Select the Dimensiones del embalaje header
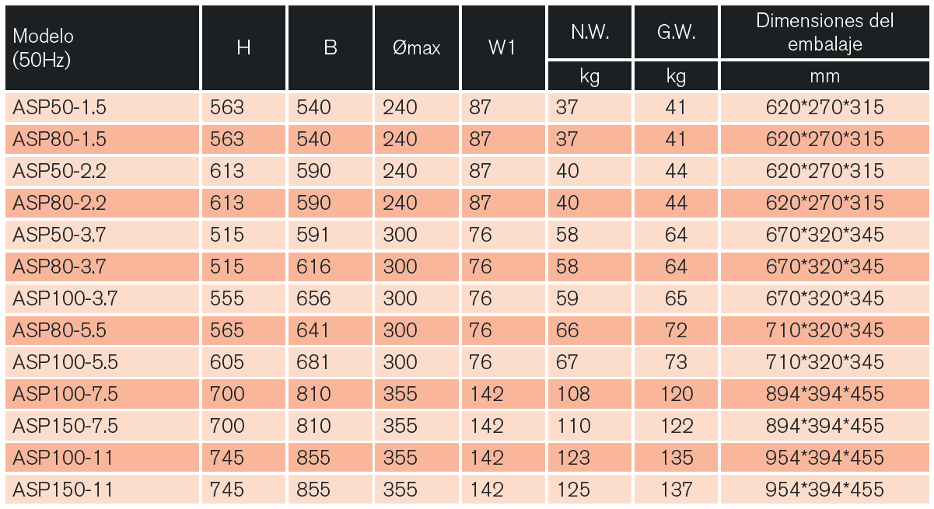Screen dimensions: 934x509 tap(824, 33)
